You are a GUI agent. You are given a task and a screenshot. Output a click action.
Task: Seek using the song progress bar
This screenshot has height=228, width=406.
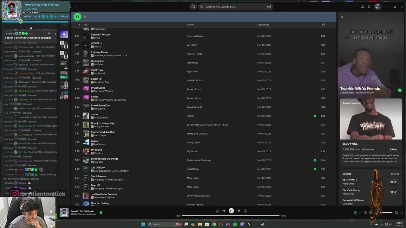pos(231,216)
